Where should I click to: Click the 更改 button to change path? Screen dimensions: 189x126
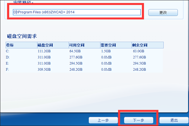163,13
